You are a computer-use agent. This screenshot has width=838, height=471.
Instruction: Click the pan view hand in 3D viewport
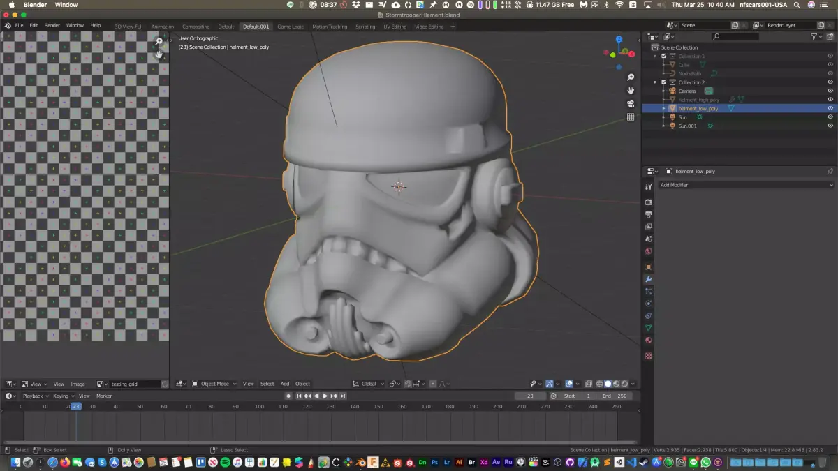[631, 90]
